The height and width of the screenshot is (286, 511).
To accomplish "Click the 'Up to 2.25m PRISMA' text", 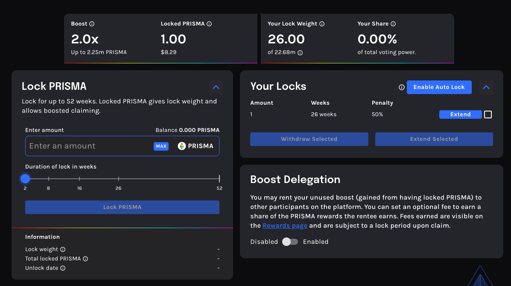I will coord(99,52).
